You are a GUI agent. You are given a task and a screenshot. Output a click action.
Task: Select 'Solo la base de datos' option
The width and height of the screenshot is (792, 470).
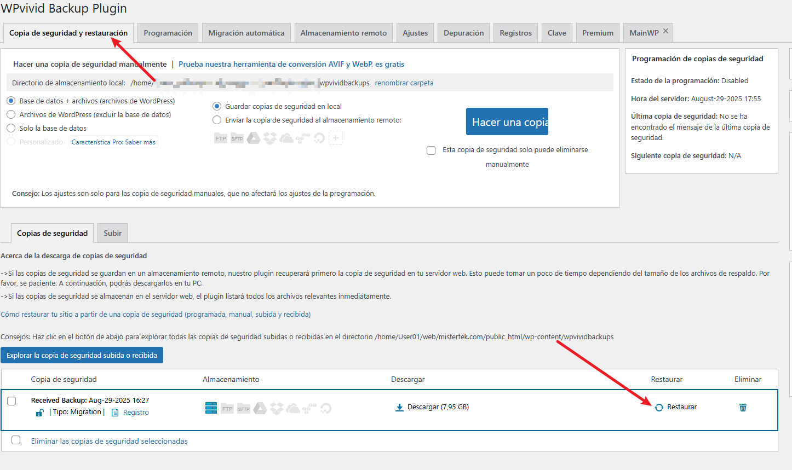11,128
